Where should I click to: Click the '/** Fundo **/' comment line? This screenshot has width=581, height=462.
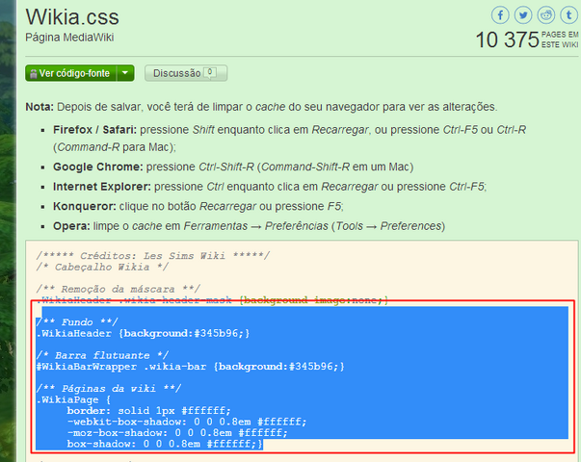77,322
